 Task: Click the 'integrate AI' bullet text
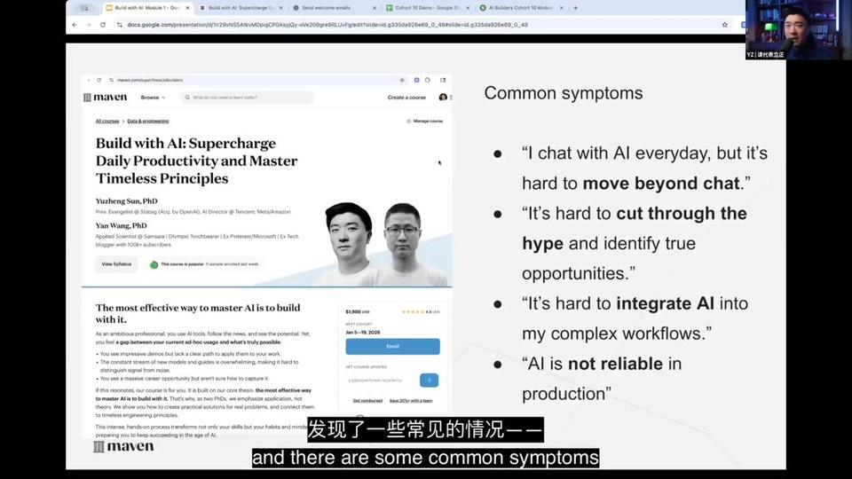coord(665,303)
